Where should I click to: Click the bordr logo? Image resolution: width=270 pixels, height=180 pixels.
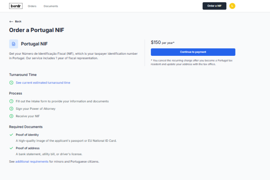16,6
